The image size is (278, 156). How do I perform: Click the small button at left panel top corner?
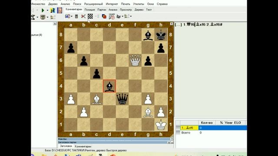click(x=55, y=23)
